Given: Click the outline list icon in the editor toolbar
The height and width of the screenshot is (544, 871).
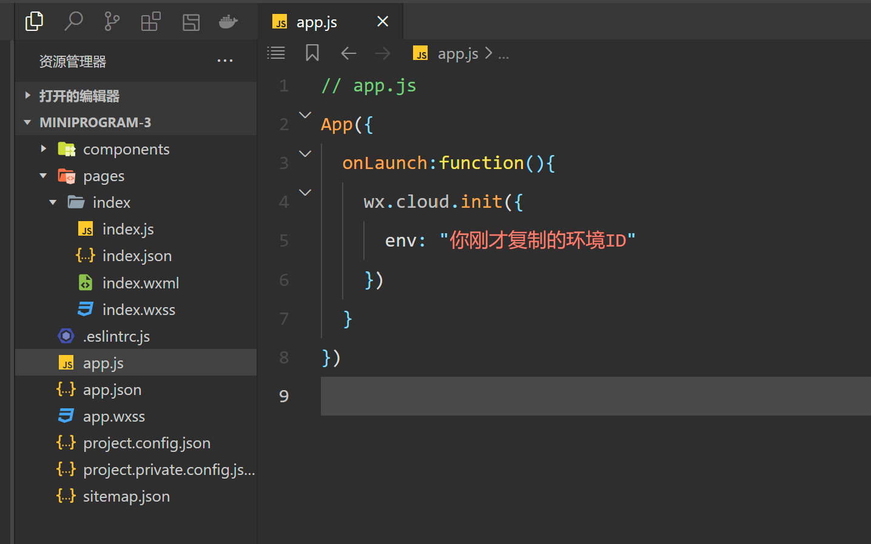Looking at the screenshot, I should (276, 53).
